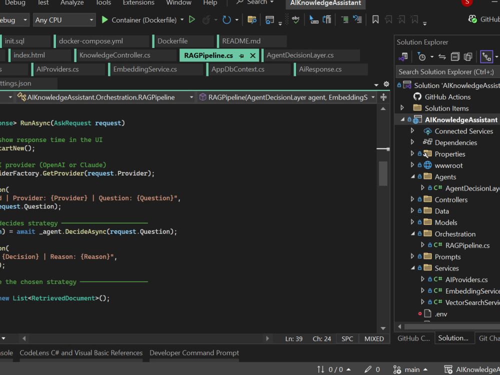Click the split editor window icon
The height and width of the screenshot is (375, 500).
tap(383, 97)
